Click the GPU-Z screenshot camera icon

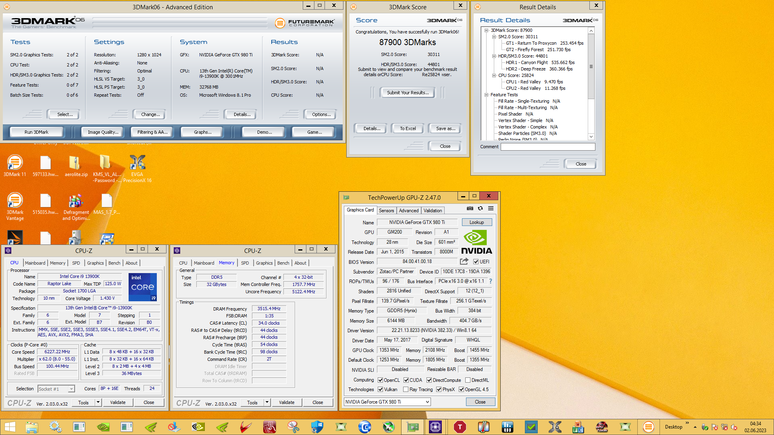(470, 208)
